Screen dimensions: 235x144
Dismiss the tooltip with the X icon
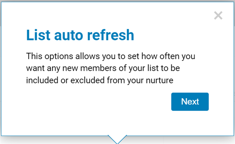click(x=218, y=15)
